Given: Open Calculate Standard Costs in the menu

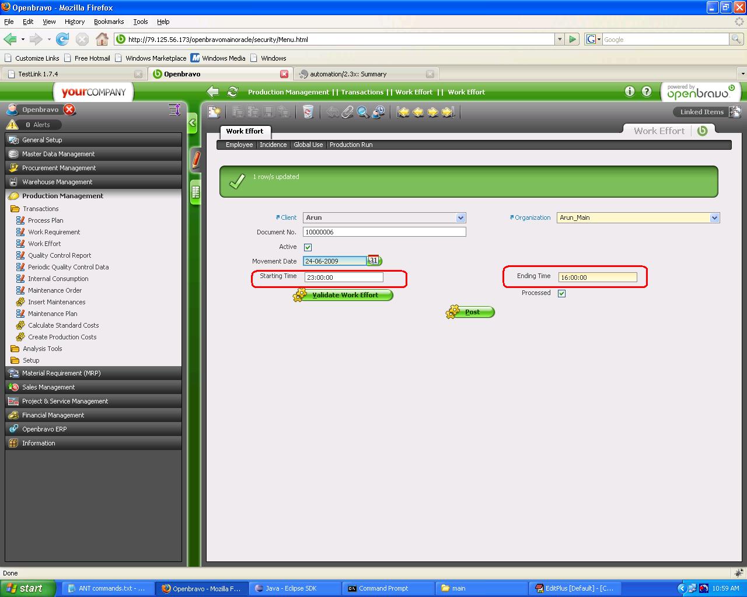Looking at the screenshot, I should tap(63, 325).
